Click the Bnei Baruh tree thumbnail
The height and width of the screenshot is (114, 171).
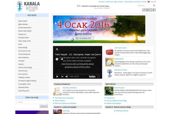pyautogui.click(x=110, y=73)
